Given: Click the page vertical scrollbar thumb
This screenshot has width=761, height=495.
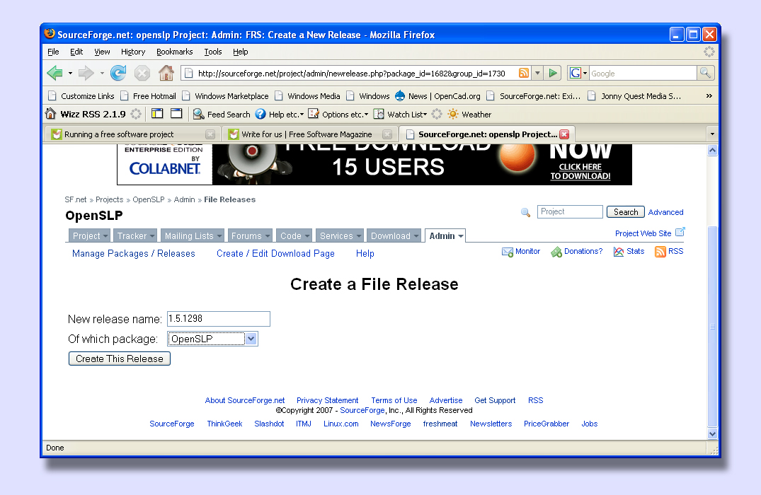Looking at the screenshot, I should (x=712, y=326).
